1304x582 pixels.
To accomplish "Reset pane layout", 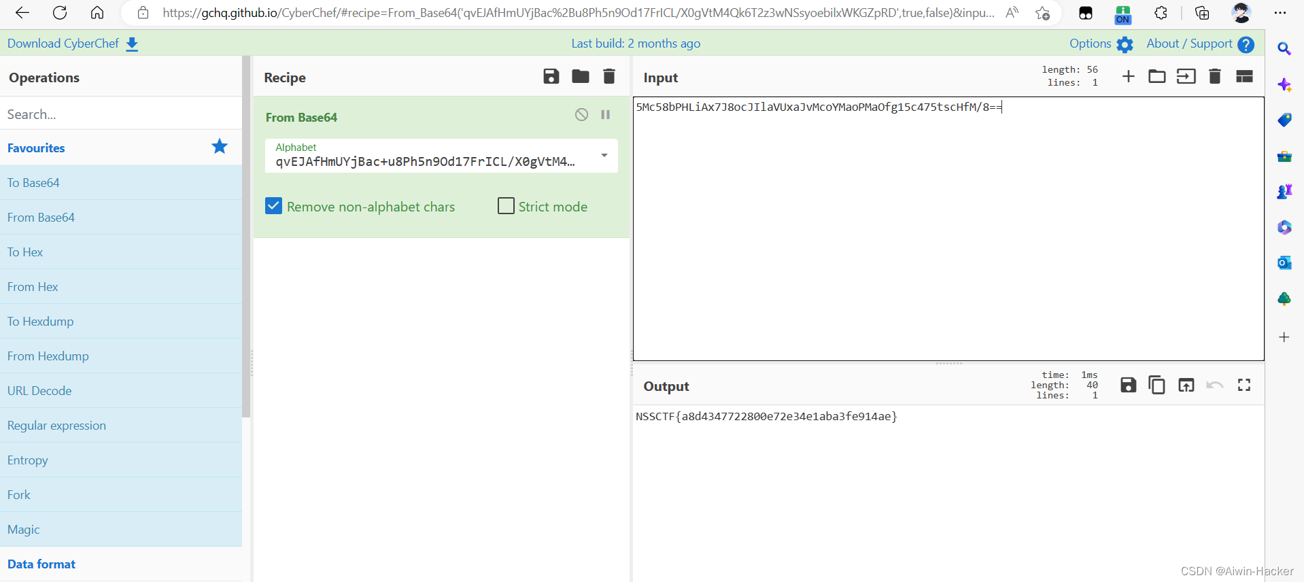I will click(x=1244, y=76).
